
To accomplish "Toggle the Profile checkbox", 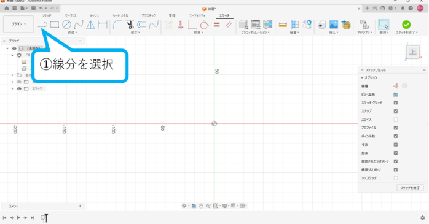I will (x=396, y=128).
